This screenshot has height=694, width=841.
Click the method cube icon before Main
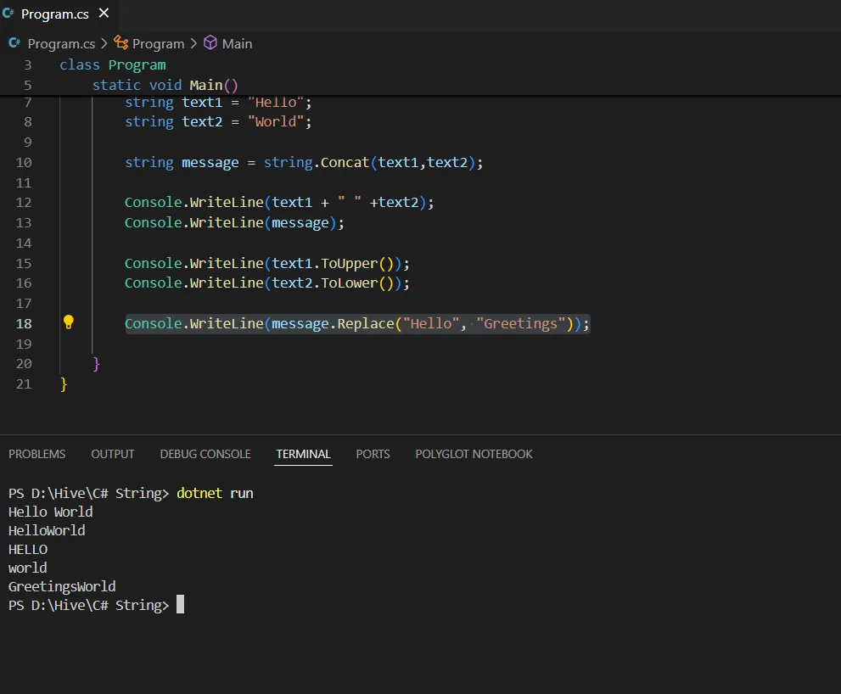click(x=210, y=43)
